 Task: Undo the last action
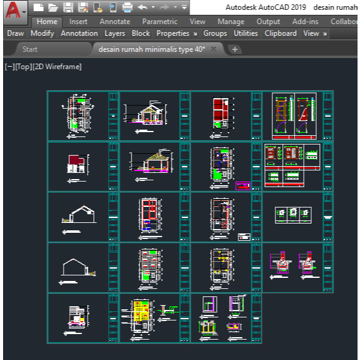(x=143, y=7)
